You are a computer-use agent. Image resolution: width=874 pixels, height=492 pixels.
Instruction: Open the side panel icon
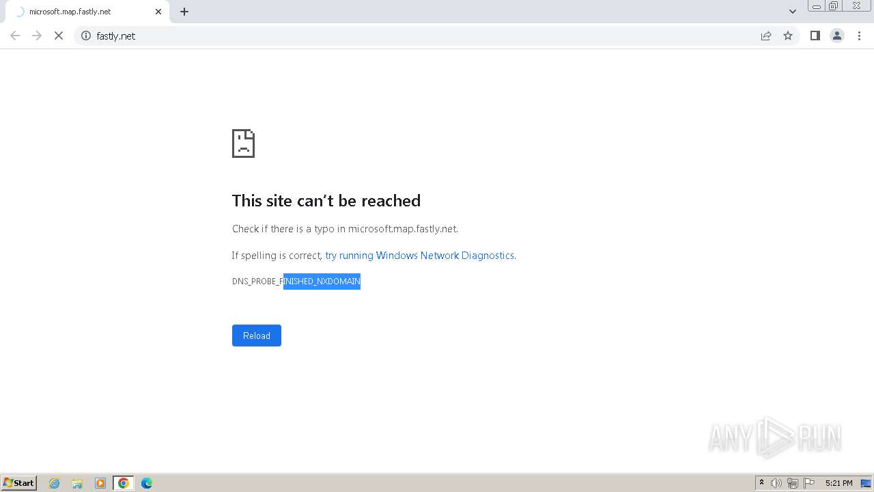tap(815, 36)
